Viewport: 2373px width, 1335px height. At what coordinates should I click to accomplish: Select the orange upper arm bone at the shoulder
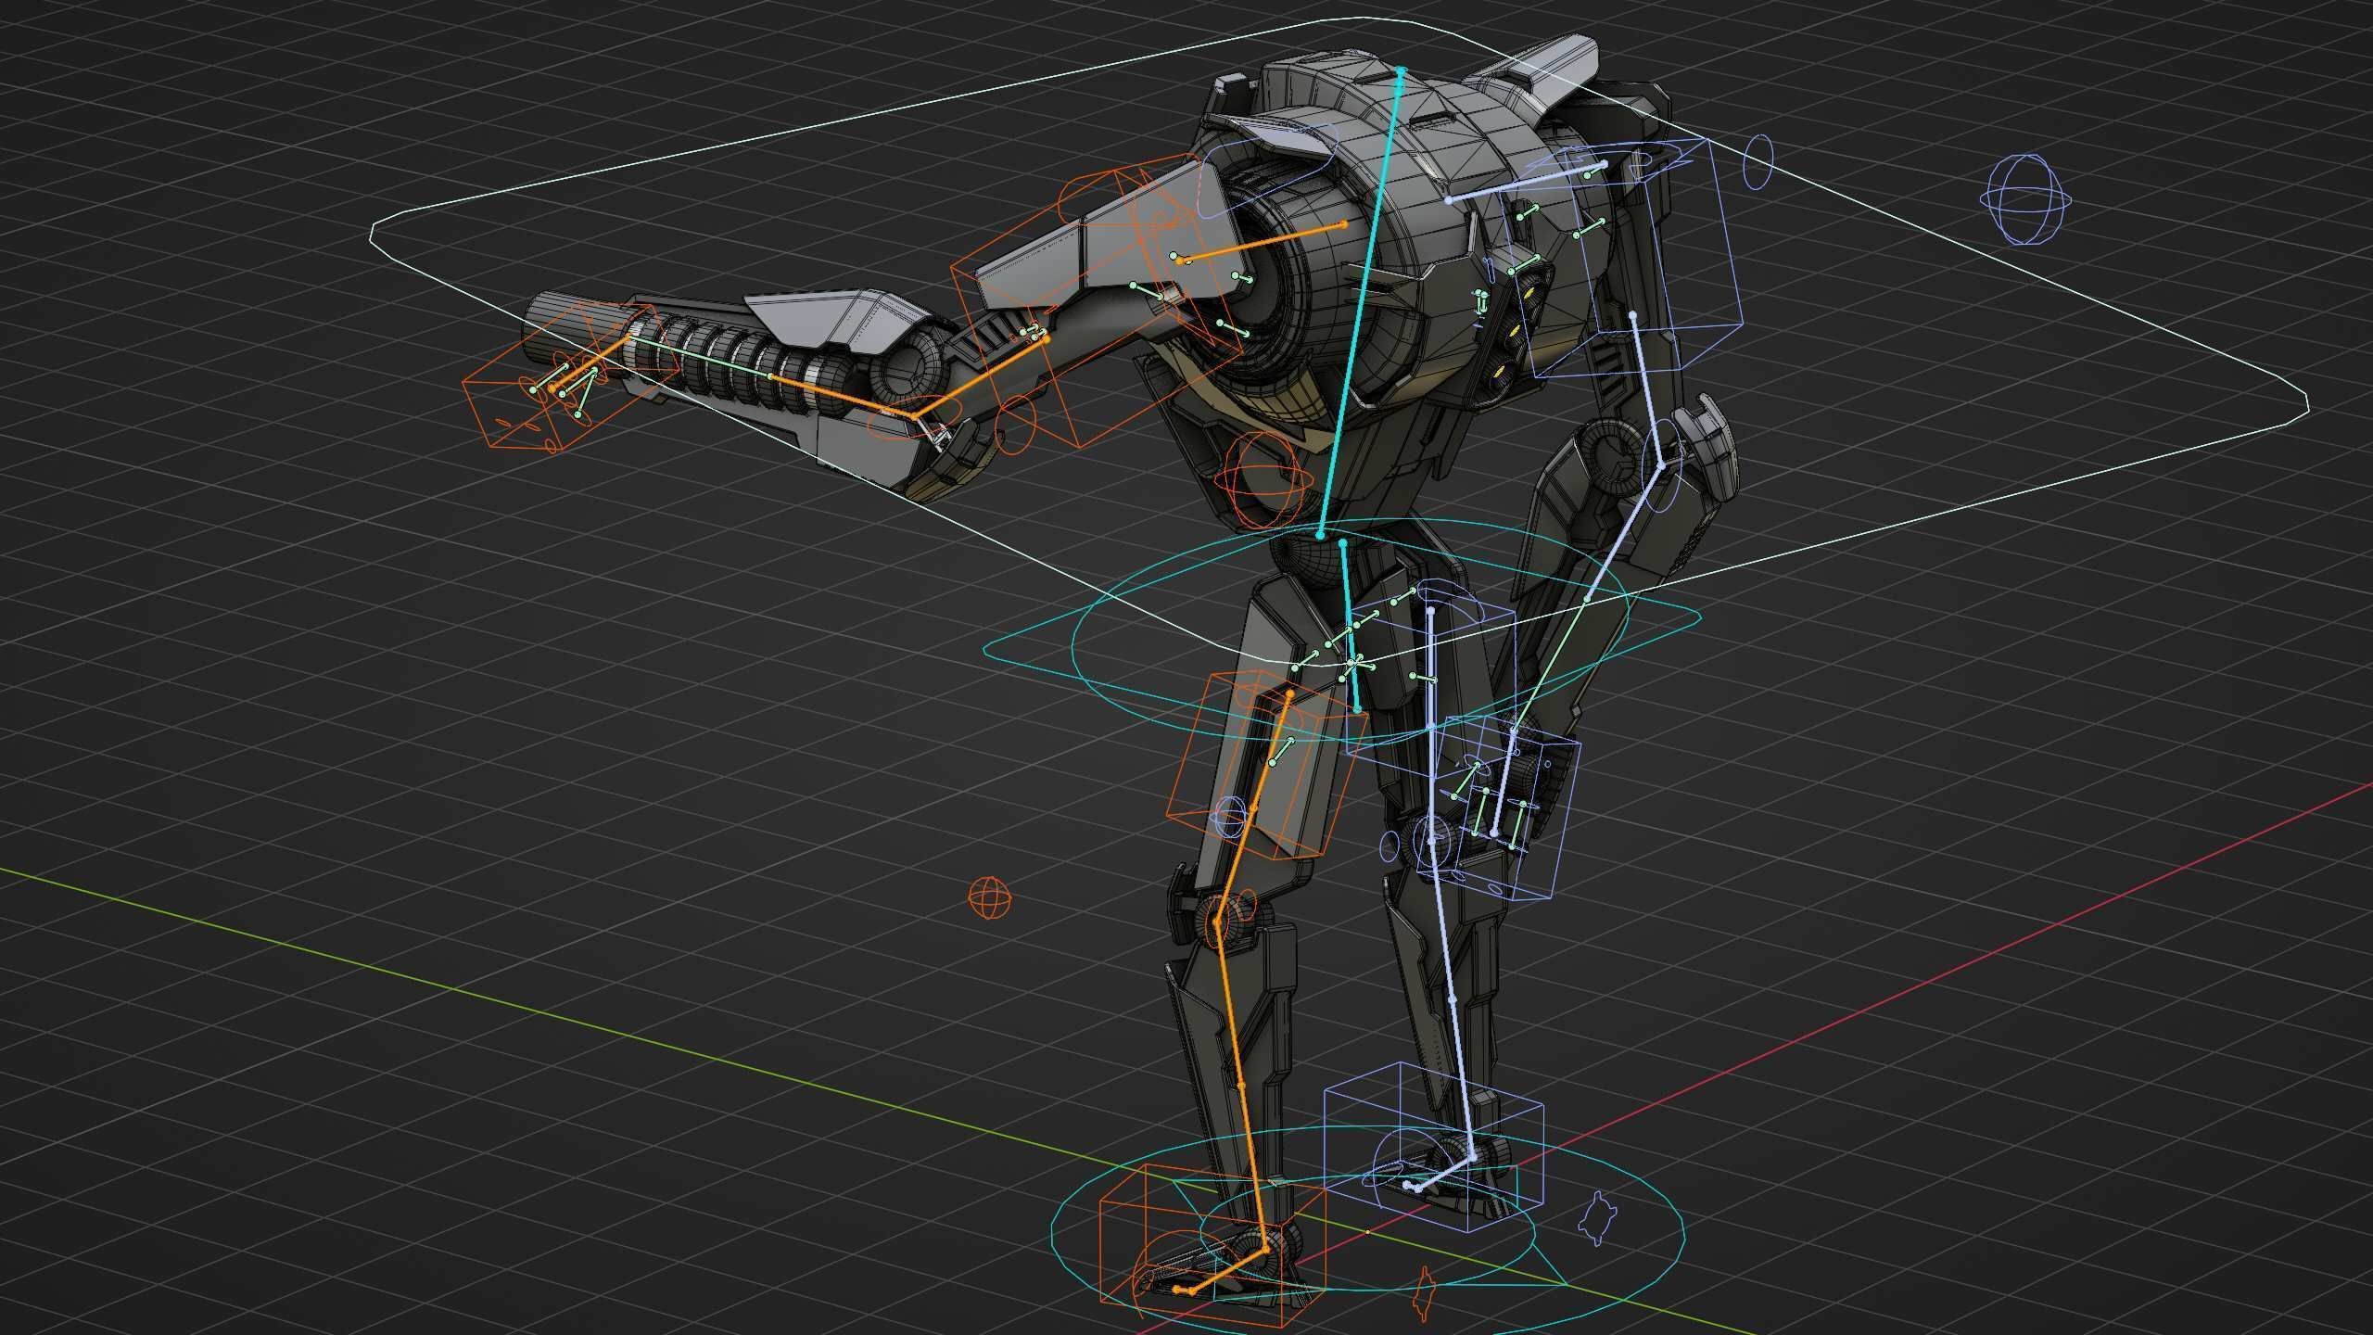(x=1262, y=243)
